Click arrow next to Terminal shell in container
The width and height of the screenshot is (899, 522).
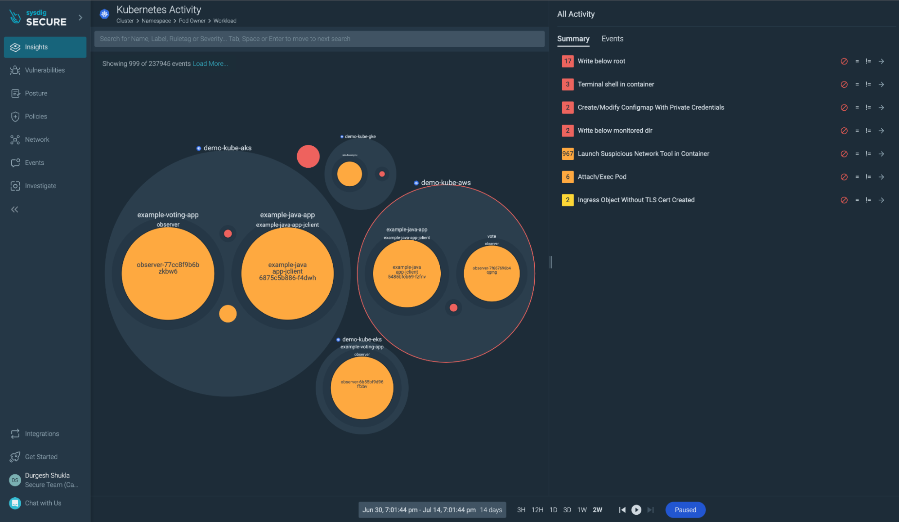point(881,85)
